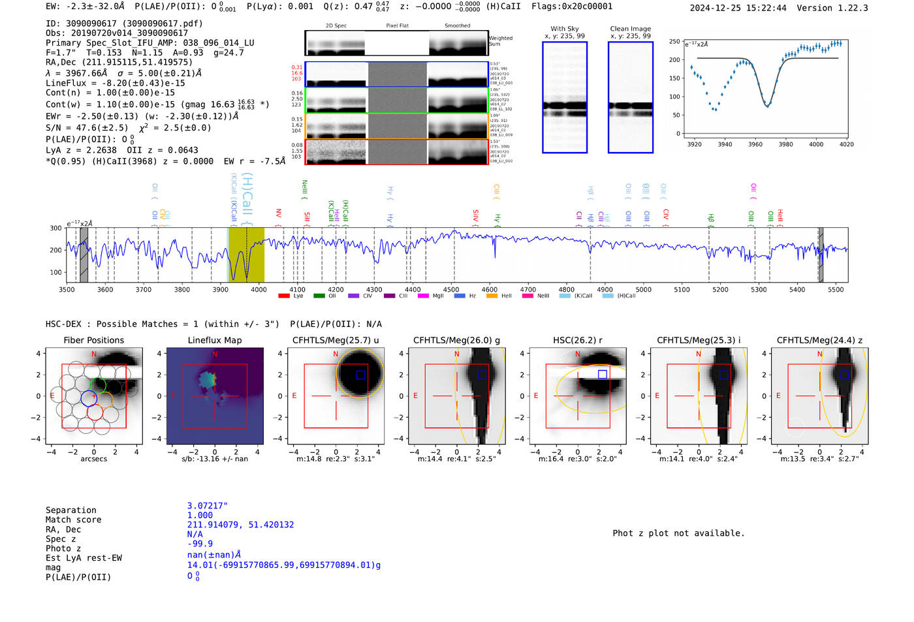
Task: Click the λ = 3967.66Å value
Action: click(76, 73)
